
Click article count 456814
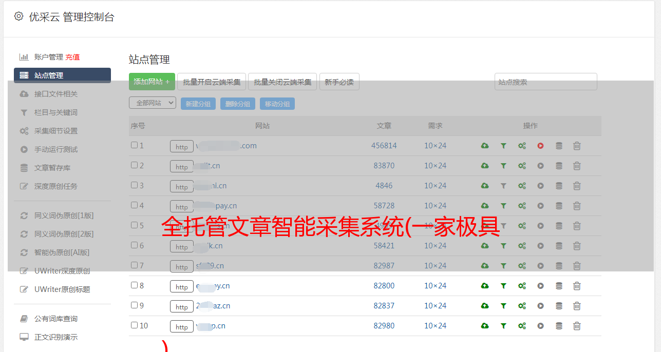point(384,146)
